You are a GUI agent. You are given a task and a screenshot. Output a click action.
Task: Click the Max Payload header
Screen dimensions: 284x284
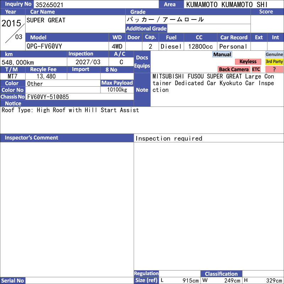click(117, 83)
